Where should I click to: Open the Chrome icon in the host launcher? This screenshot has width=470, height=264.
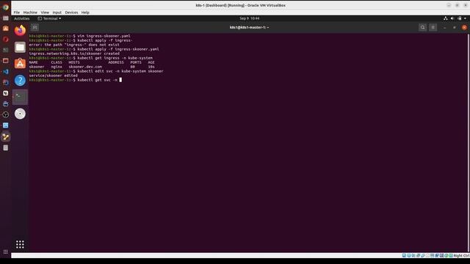coord(6,7)
